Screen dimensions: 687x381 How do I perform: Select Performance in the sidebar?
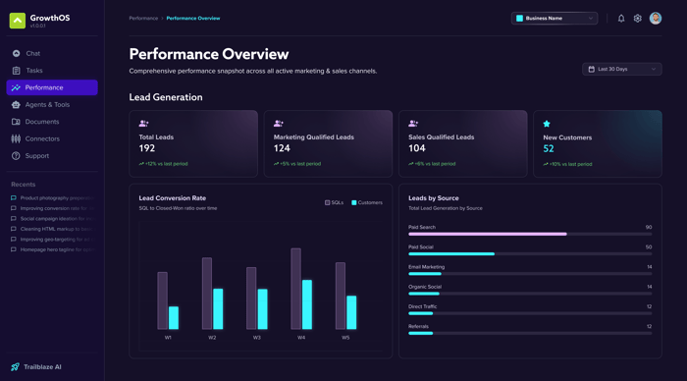pyautogui.click(x=52, y=87)
